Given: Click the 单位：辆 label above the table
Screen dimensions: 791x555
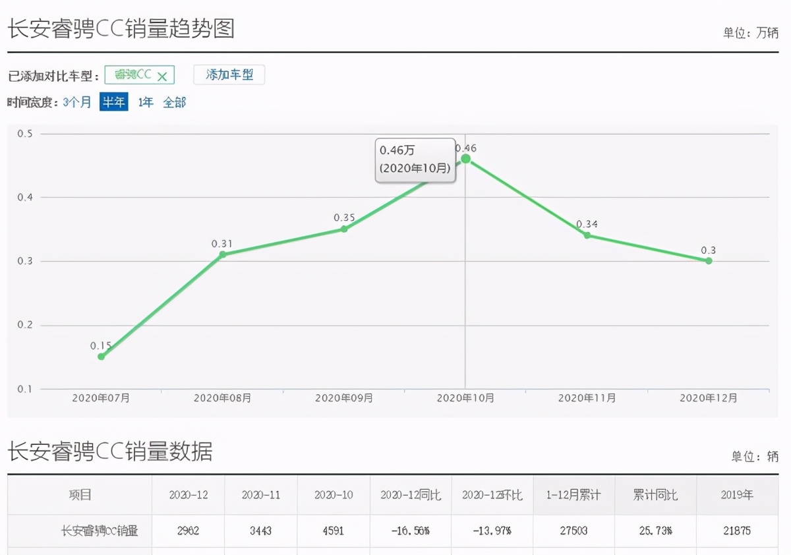Looking at the screenshot, I should 755,457.
